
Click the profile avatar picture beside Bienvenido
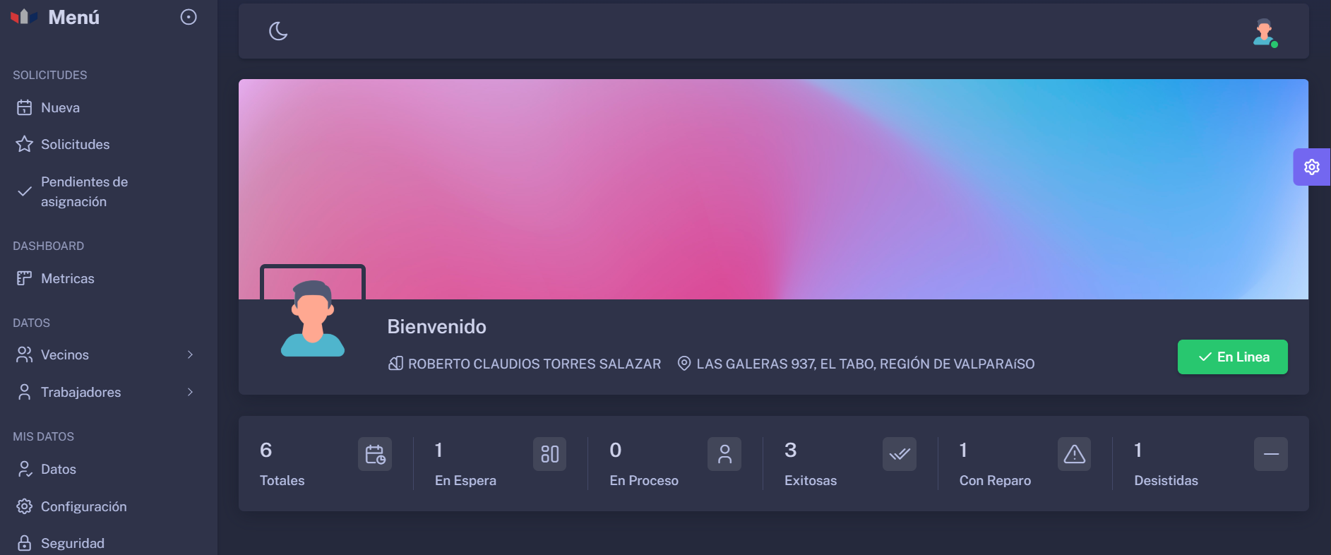(313, 318)
